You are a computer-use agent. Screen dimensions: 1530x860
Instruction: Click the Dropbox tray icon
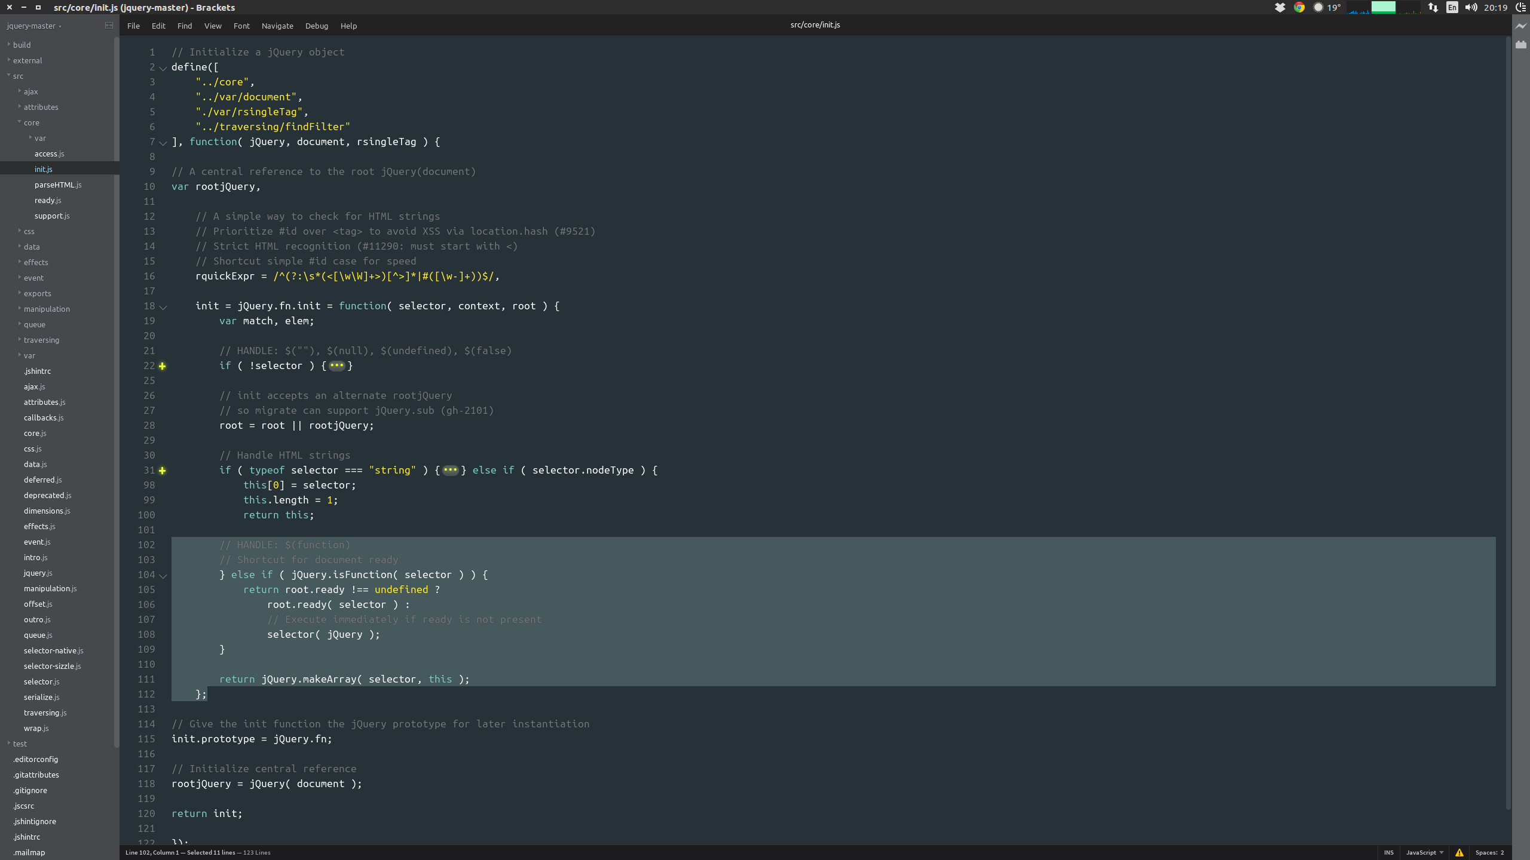click(1280, 8)
